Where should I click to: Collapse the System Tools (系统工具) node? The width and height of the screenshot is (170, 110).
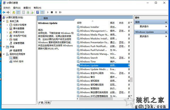(x=4, y=21)
